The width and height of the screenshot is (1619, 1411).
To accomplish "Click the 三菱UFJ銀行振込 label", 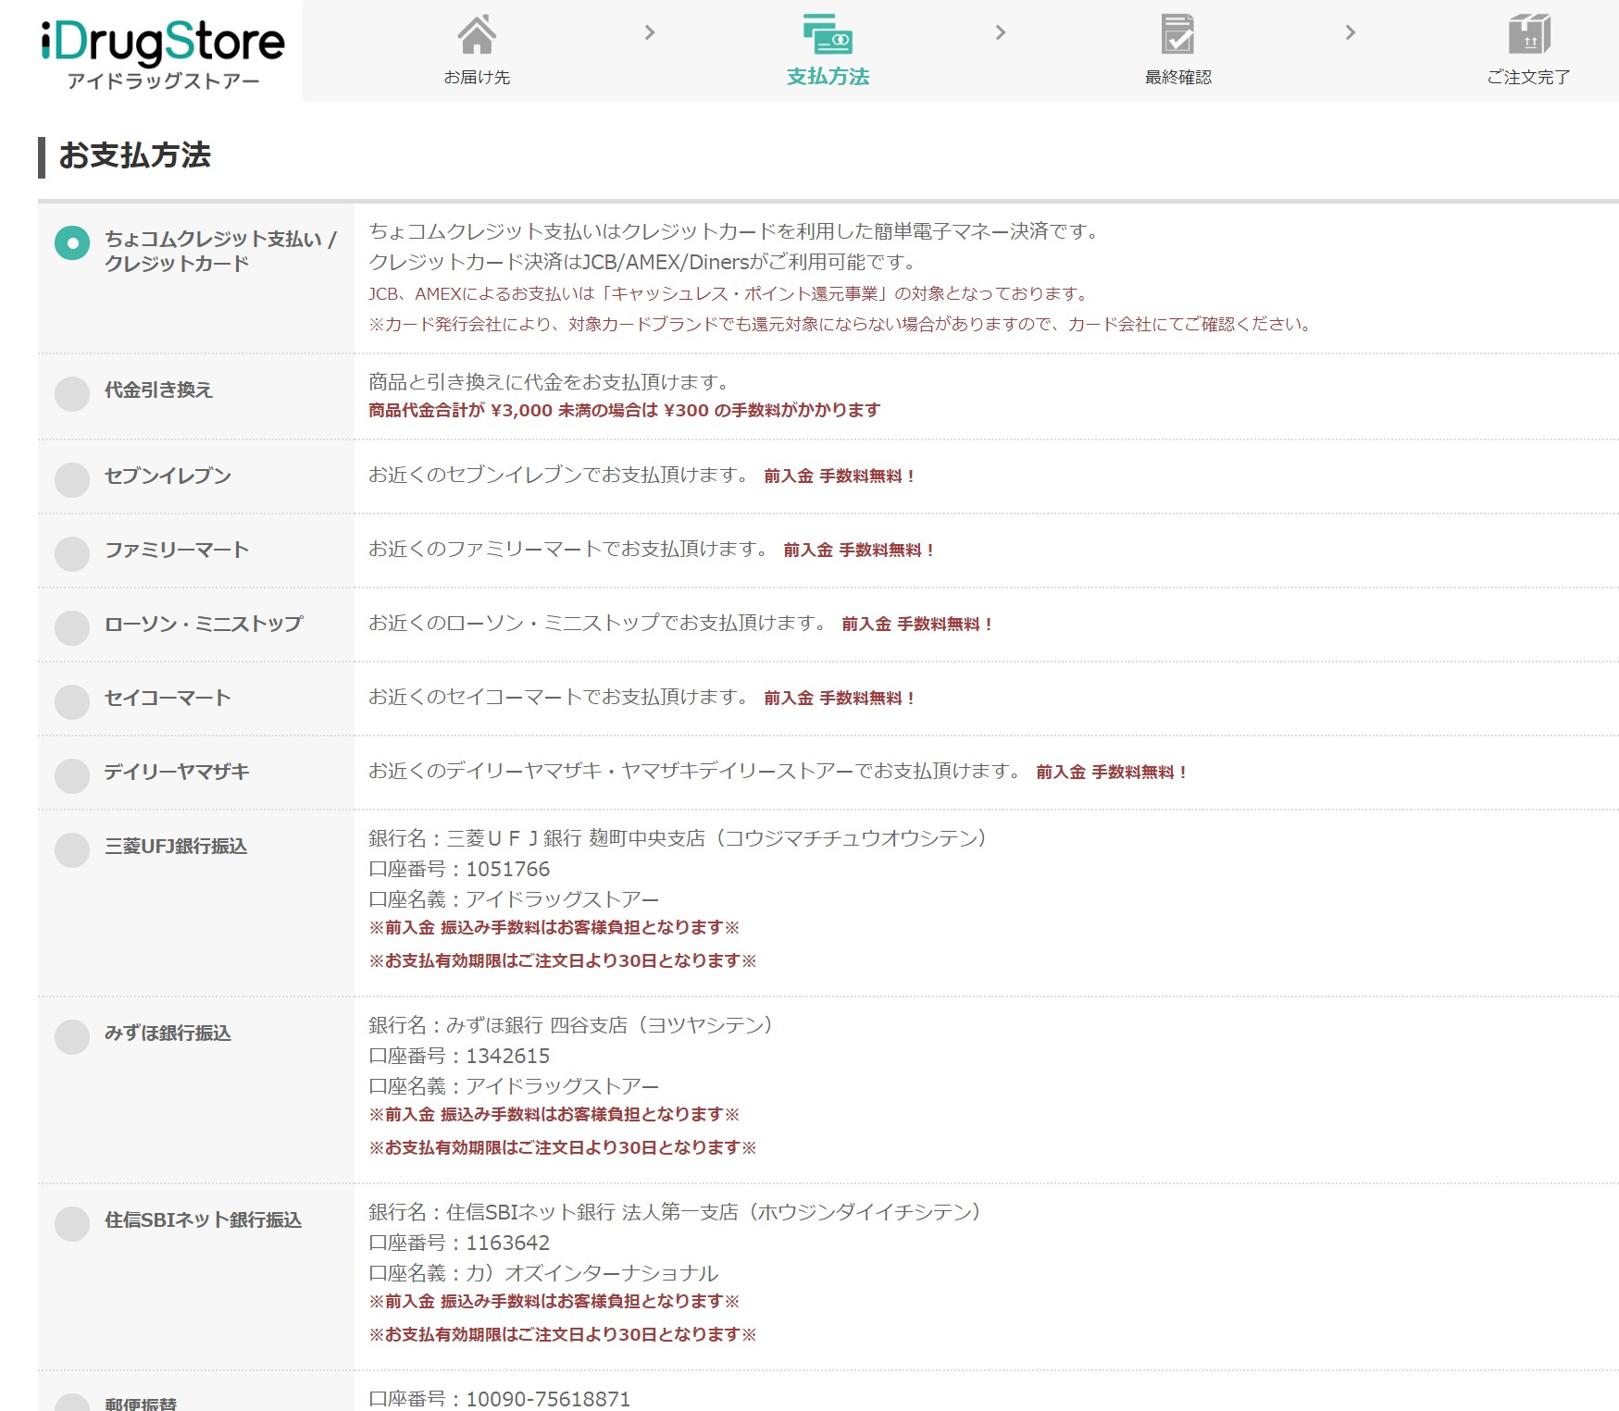I will pyautogui.click(x=176, y=847).
